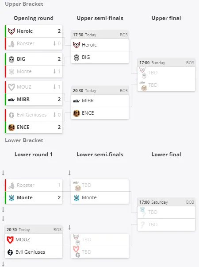
Task: Click MOUZ logo in lower round 1
Action: 10,240
